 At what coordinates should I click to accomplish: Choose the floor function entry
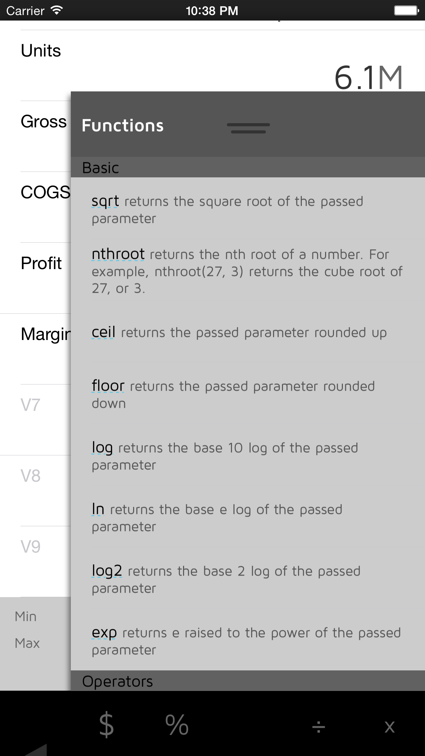pos(108,386)
